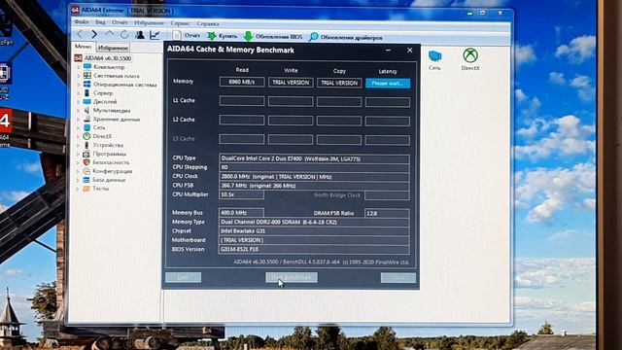Close the benchmark dialog with the X
Image resolution: width=622 pixels, height=350 pixels.
point(410,51)
